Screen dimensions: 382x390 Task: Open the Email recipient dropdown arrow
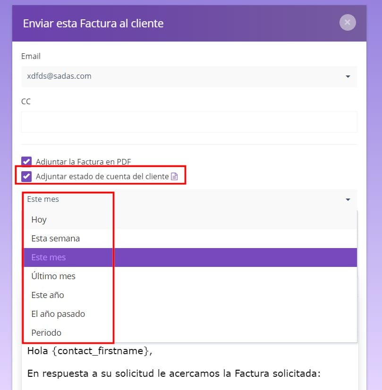coord(348,76)
